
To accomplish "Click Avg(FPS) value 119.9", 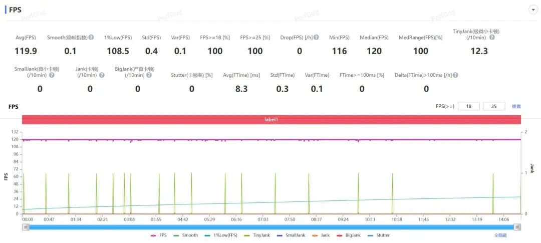I will (26, 51).
